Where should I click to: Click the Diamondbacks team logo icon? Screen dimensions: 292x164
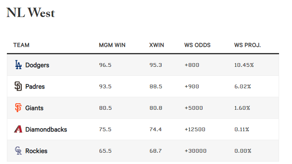point(18,130)
